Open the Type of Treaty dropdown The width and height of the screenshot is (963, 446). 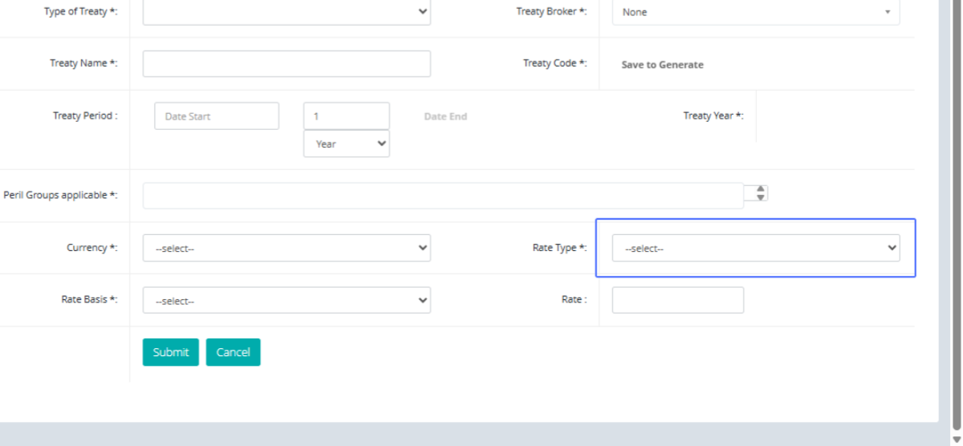[x=286, y=12]
